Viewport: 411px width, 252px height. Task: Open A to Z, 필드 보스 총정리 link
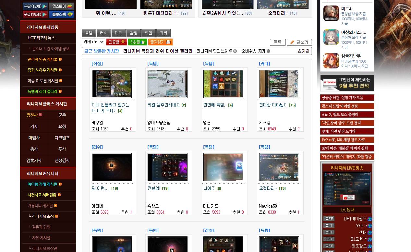(x=347, y=114)
